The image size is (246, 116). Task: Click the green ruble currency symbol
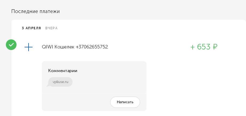pos(215,47)
